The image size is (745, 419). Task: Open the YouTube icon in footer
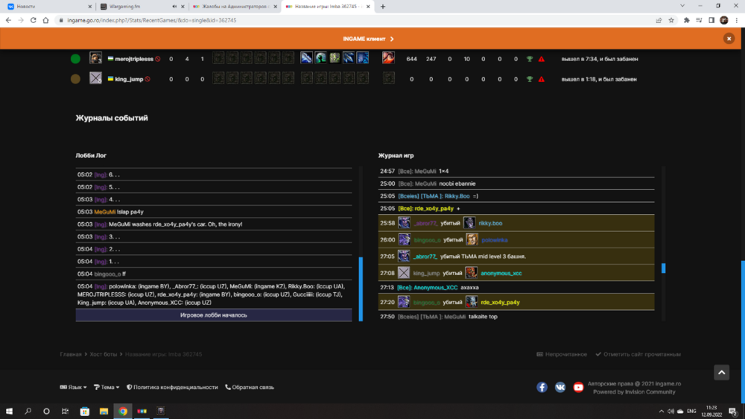[x=579, y=387]
